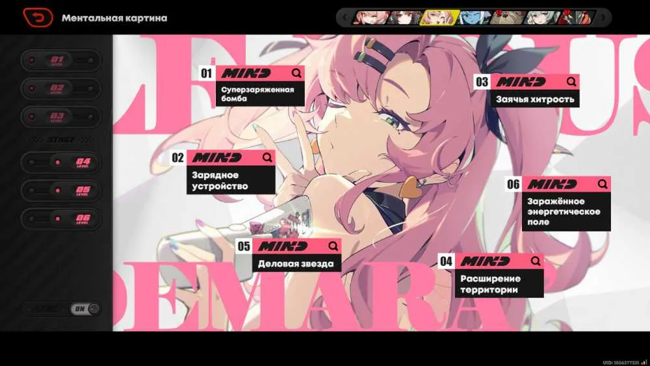Select the yellow-highlighted character thumbnail
Image resolution: width=650 pixels, height=366 pixels.
(x=439, y=18)
